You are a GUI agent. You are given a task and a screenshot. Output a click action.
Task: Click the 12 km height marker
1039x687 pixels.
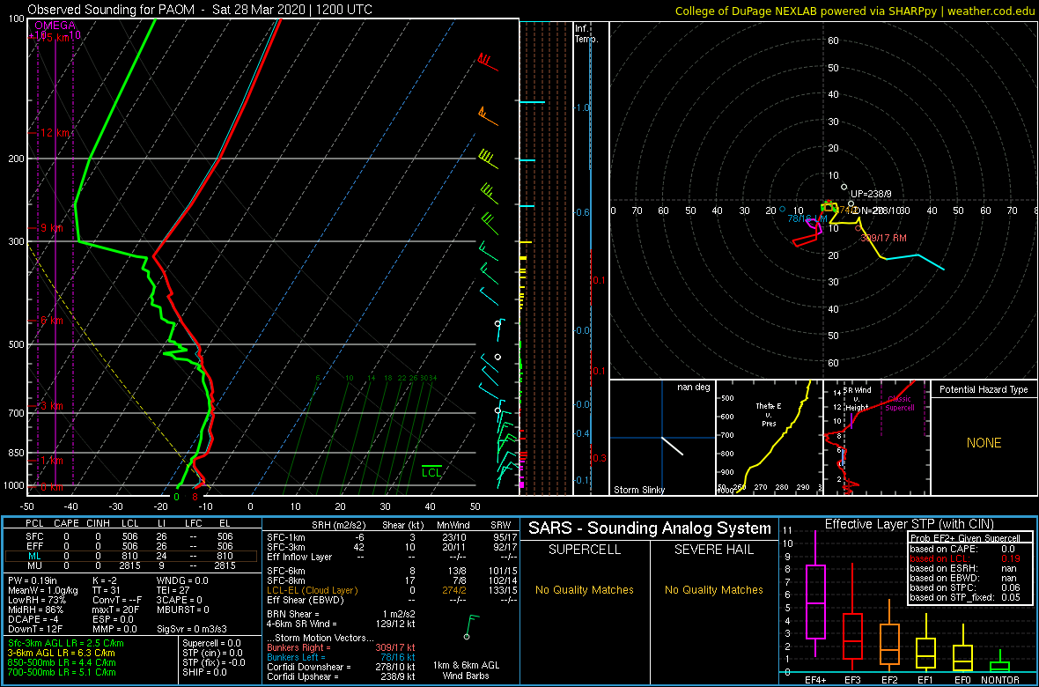(x=55, y=133)
